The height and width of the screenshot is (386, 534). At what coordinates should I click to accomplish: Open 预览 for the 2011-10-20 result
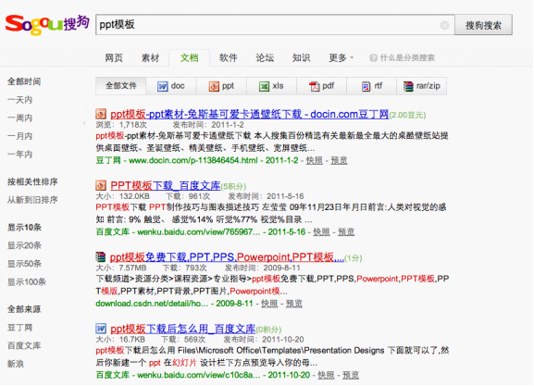[351, 375]
